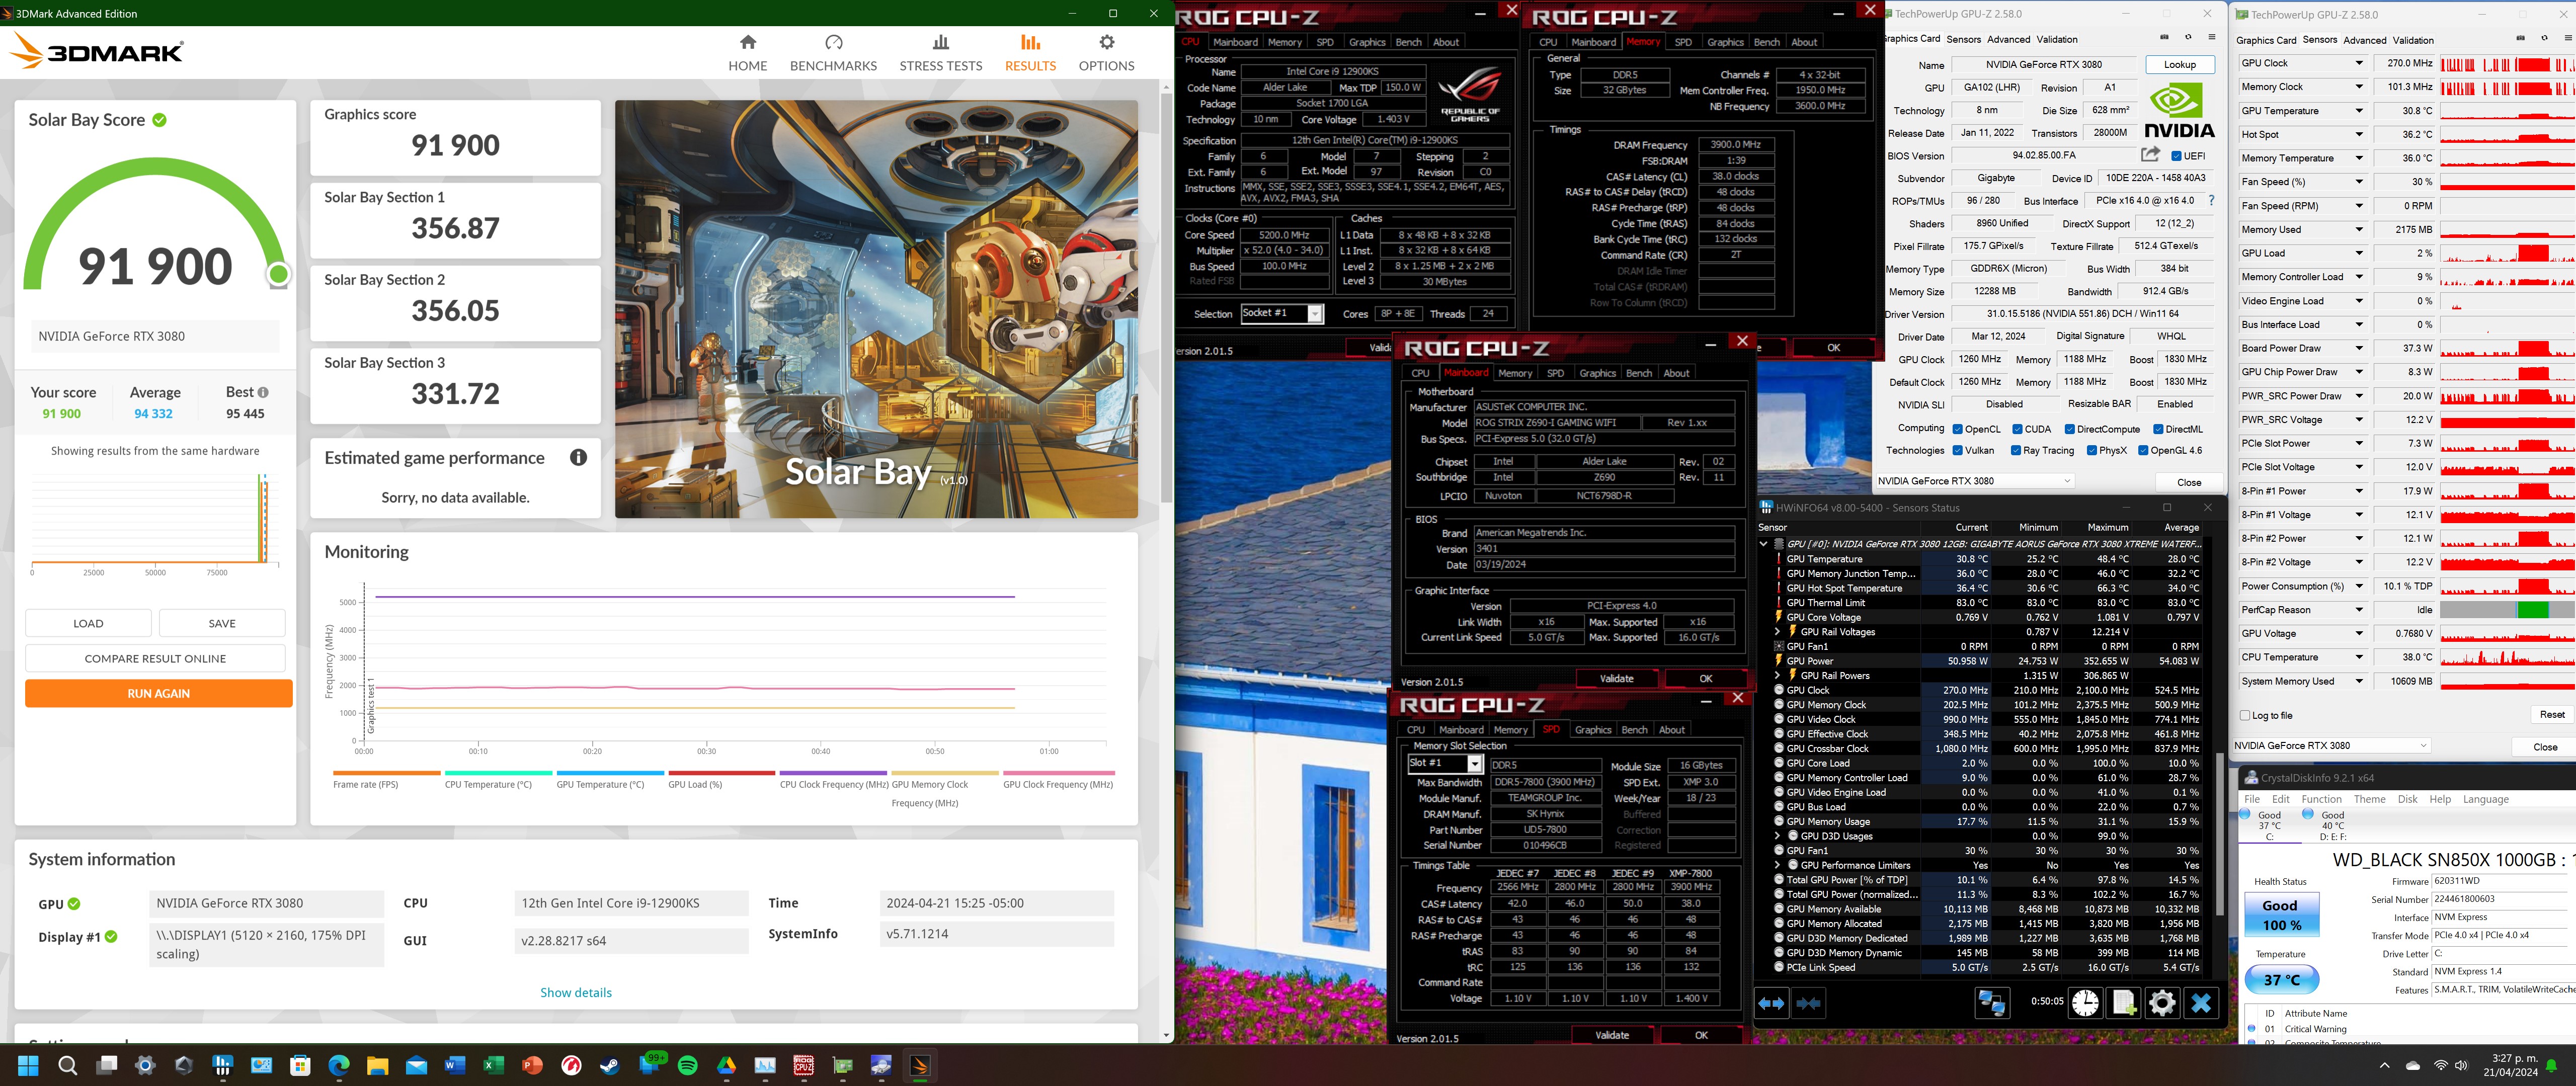Click the HWiNFO expand columns arrows icon

point(1771,1003)
